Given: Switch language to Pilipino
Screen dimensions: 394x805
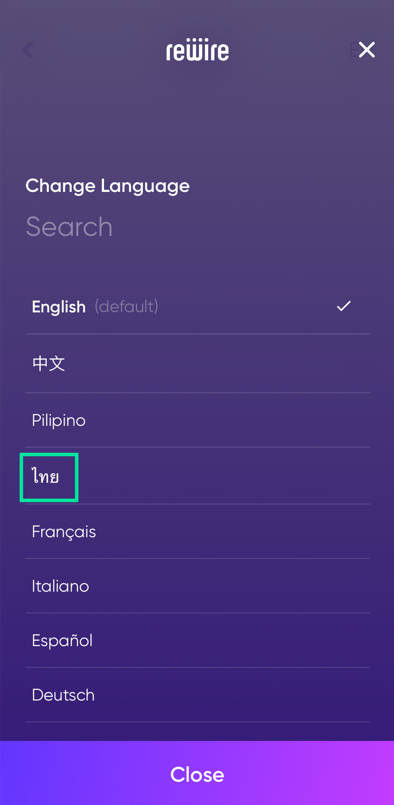Looking at the screenshot, I should 59,420.
